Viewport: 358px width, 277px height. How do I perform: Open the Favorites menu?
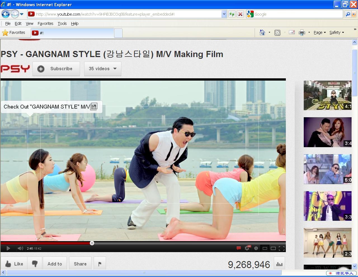(x=45, y=24)
